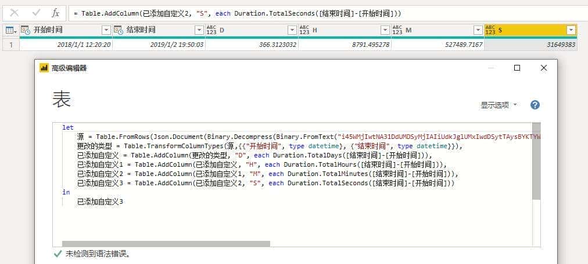Click the Power BI icon in 高级编辑器 title bar
Image resolution: width=588 pixels, height=264 pixels.
[x=44, y=68]
